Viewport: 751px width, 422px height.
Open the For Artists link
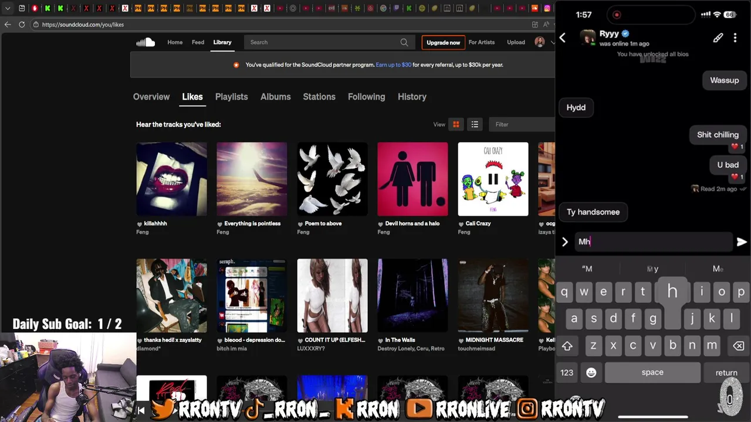[482, 42]
